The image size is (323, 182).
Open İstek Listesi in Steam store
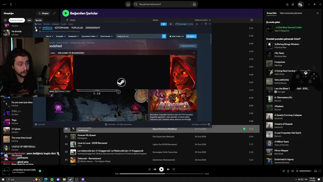[177, 36]
